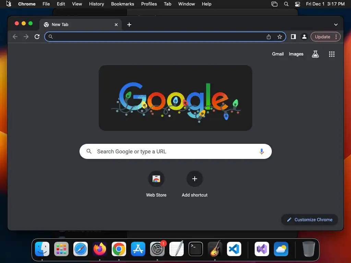Click Customize Chrome button
The height and width of the screenshot is (263, 351).
click(x=310, y=220)
